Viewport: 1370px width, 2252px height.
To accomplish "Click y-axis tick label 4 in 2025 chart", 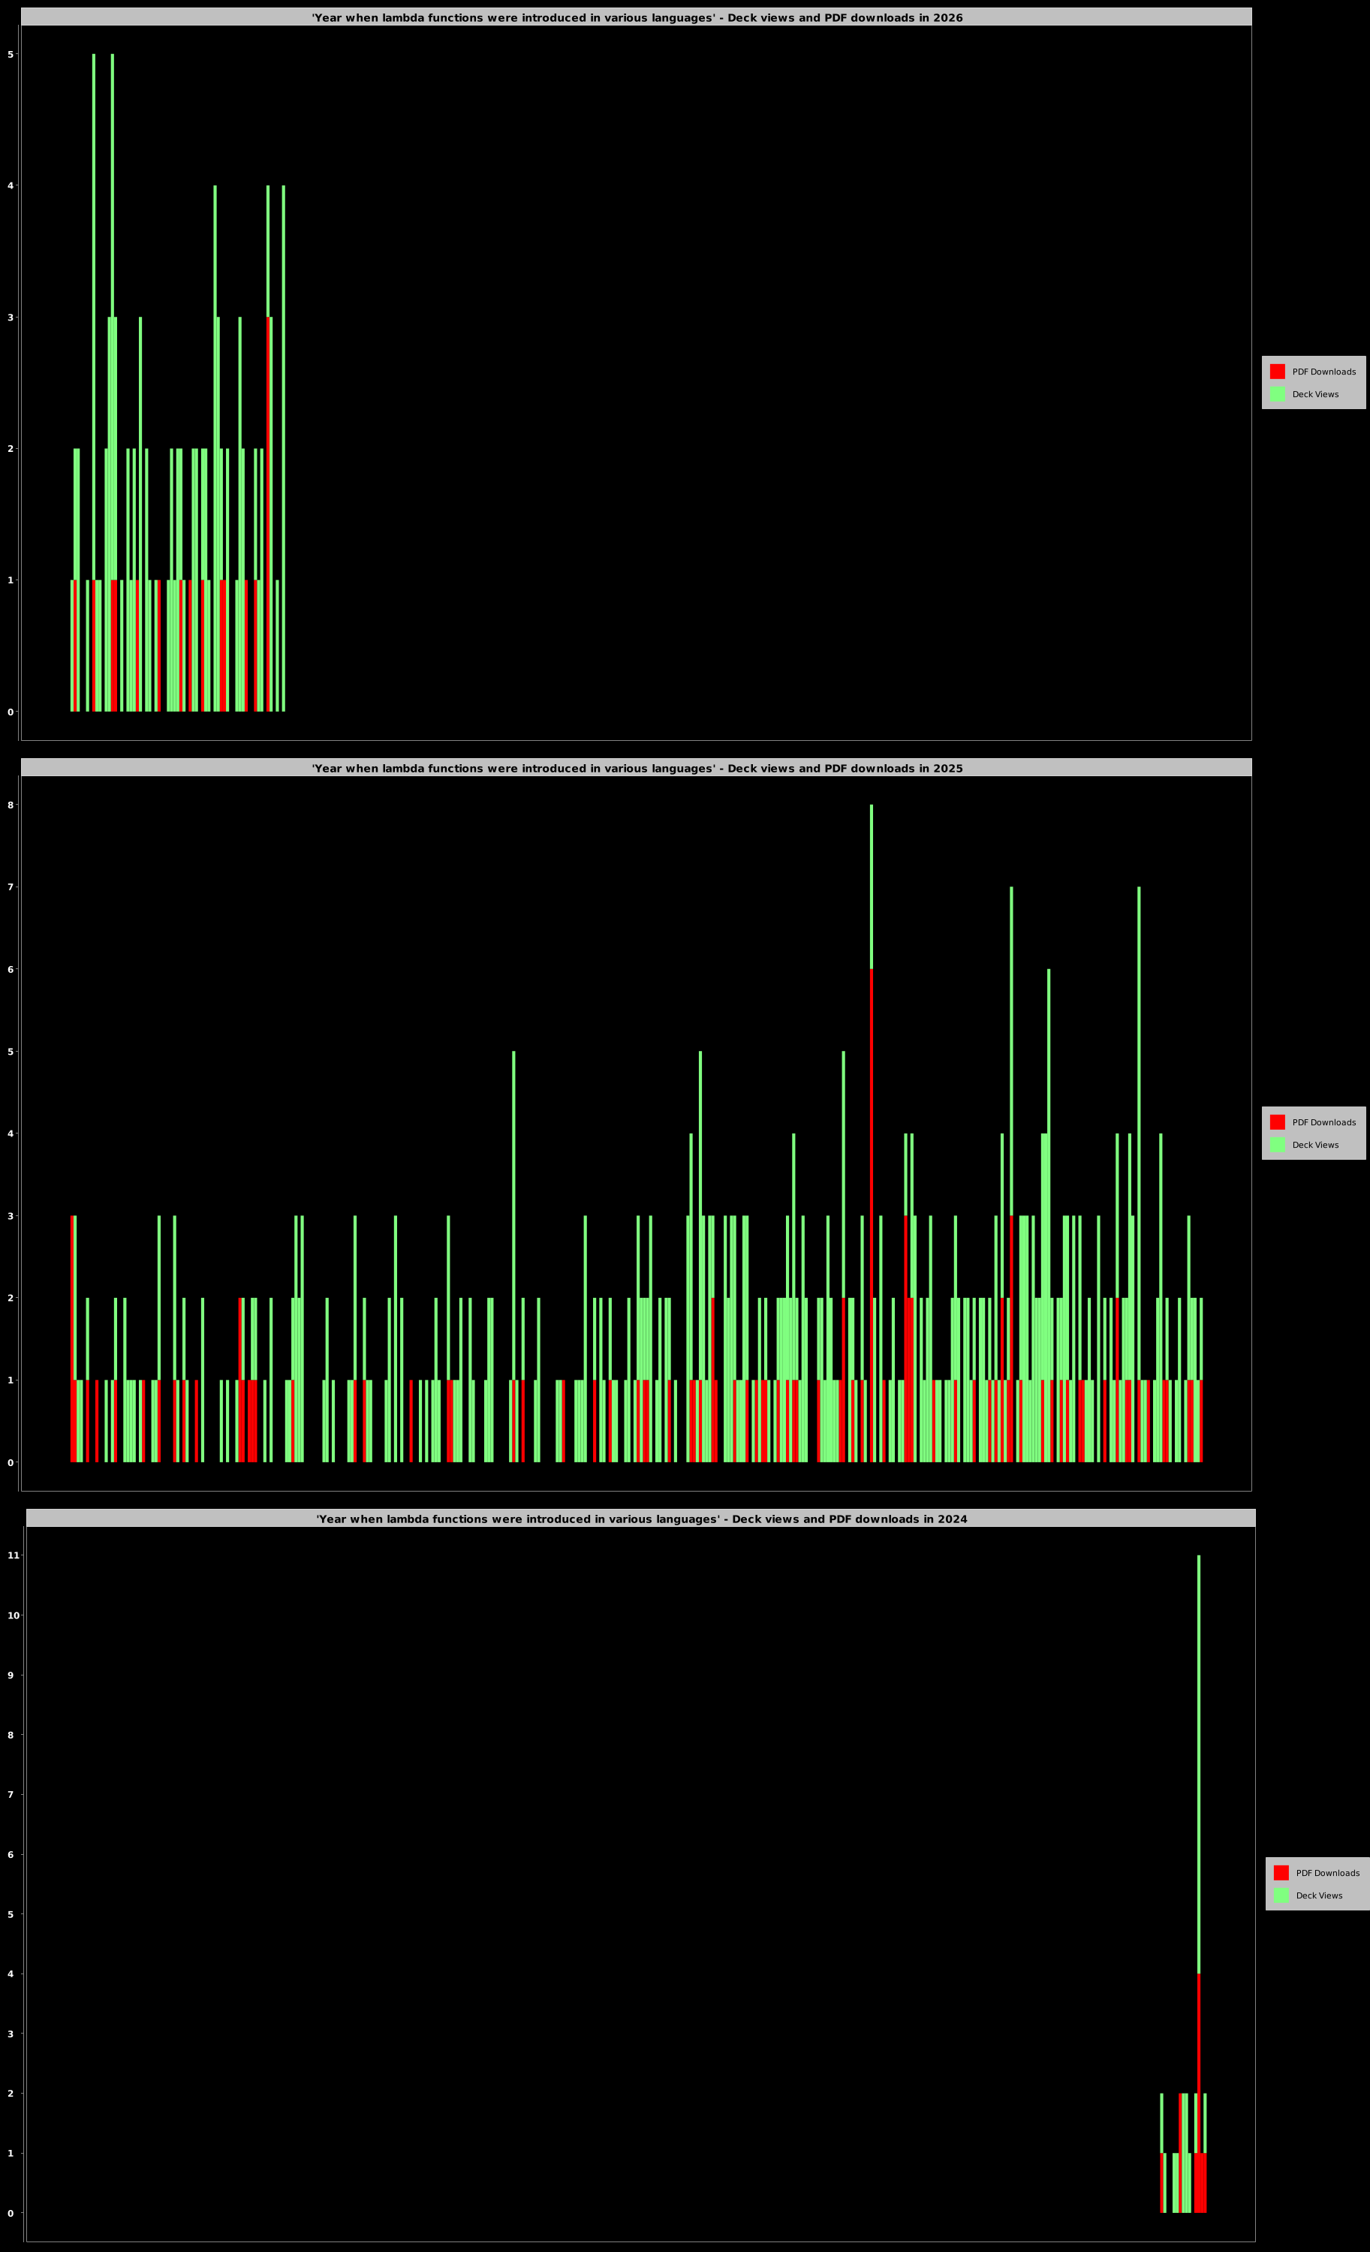I will pyautogui.click(x=11, y=1134).
